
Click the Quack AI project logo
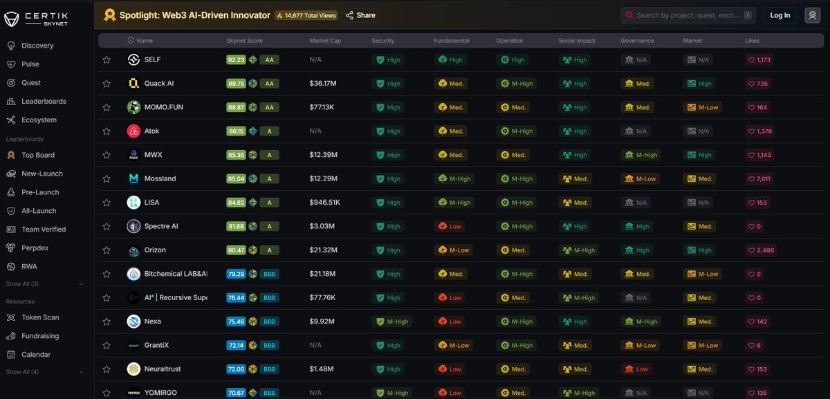[133, 84]
